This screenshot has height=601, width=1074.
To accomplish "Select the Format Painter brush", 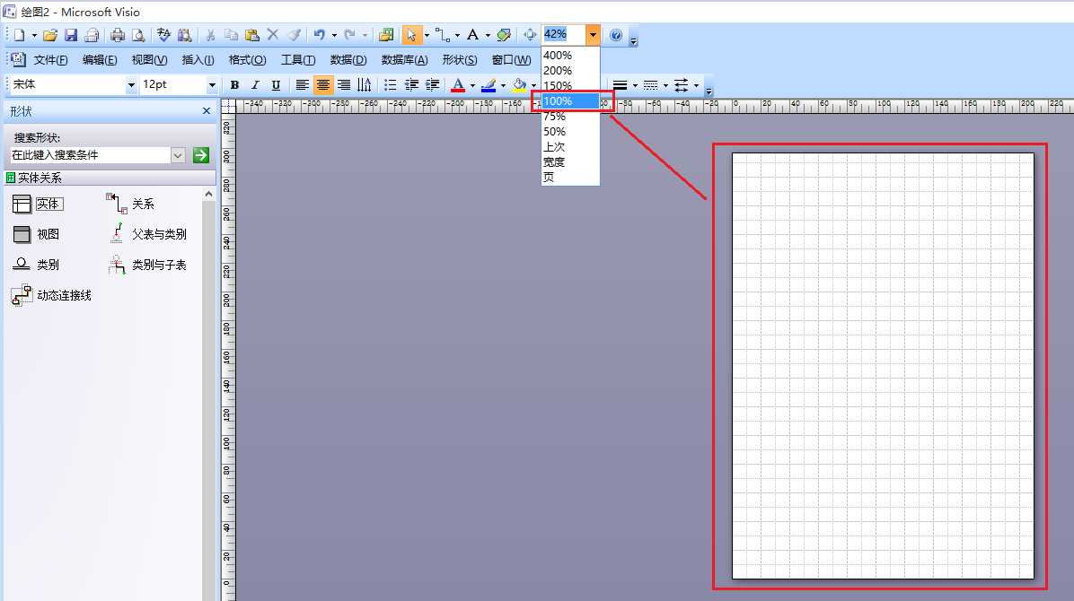I will click(294, 34).
